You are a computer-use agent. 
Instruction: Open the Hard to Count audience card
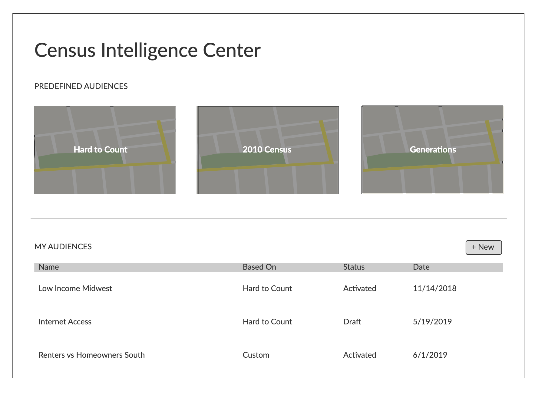point(105,150)
